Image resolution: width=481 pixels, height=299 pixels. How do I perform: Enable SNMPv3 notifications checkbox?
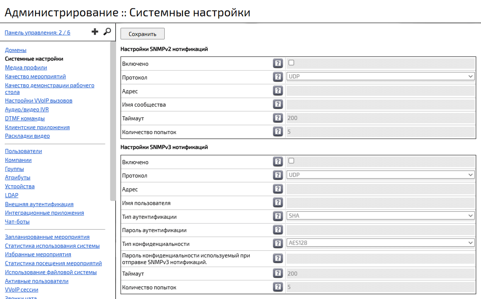[x=292, y=160]
